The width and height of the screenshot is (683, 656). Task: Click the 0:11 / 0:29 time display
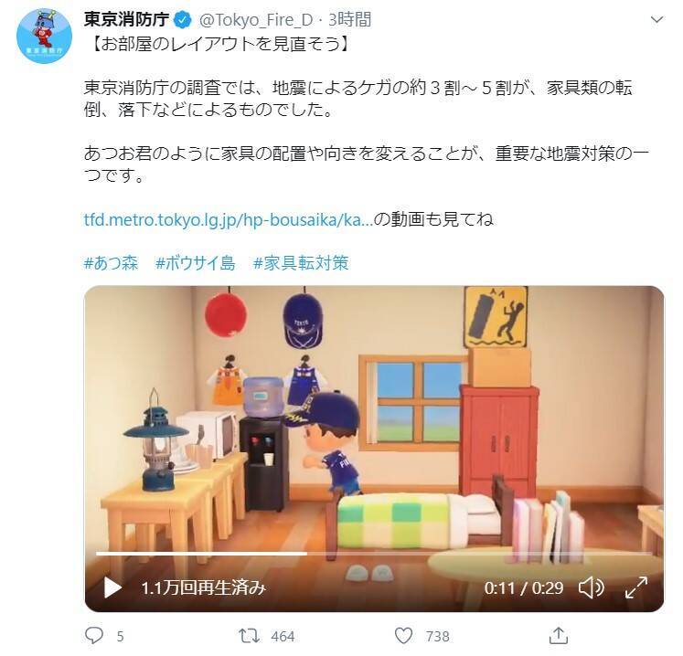[524, 588]
